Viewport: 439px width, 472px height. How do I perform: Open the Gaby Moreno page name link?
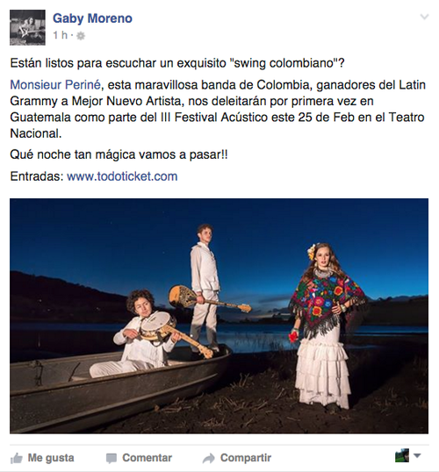click(92, 18)
